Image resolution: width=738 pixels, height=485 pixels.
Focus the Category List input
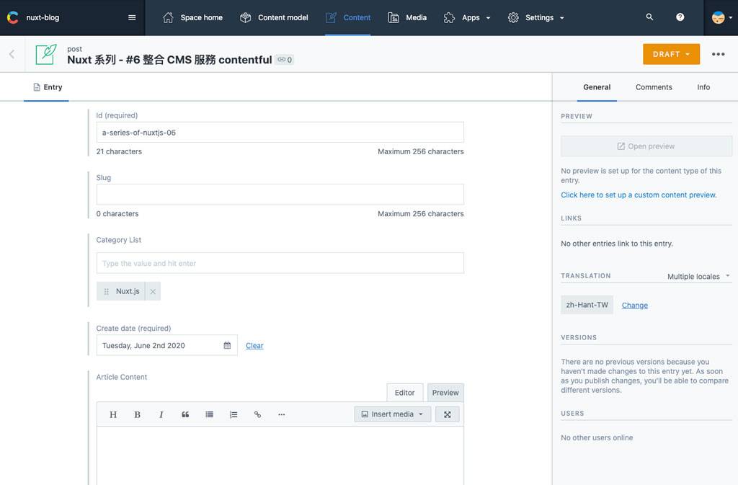[280, 263]
